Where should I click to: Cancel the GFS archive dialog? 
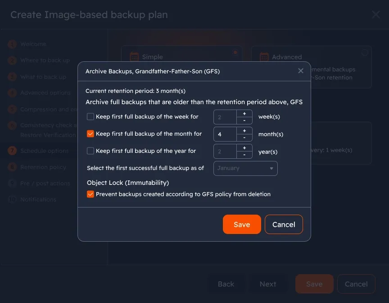284,225
